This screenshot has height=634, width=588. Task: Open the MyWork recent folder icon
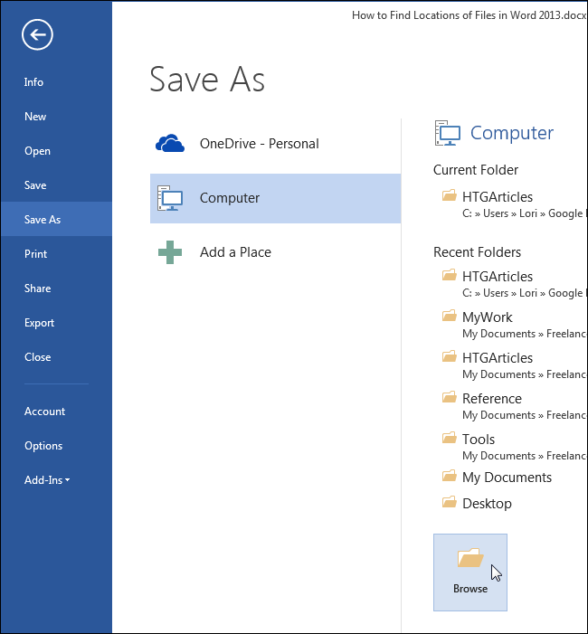coord(449,317)
